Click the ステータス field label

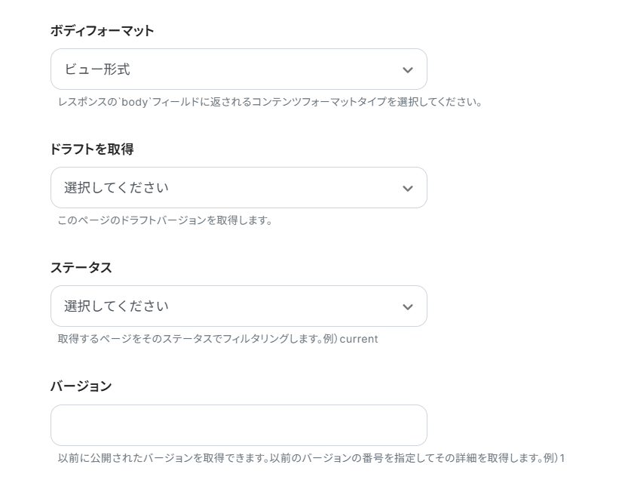[81, 267]
